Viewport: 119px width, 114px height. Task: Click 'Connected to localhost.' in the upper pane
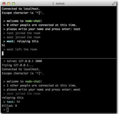(21, 9)
